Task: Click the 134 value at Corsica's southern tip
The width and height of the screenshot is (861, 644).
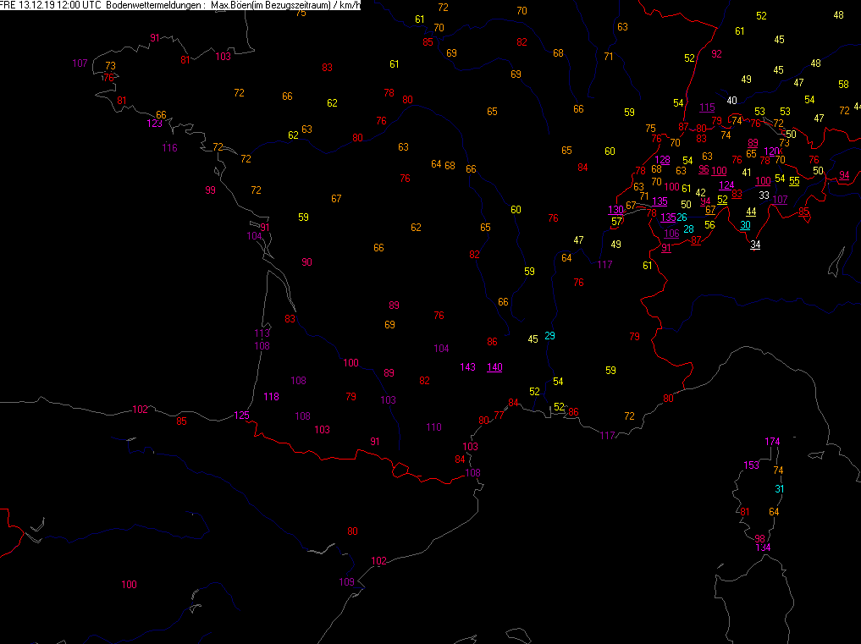Action: click(764, 548)
